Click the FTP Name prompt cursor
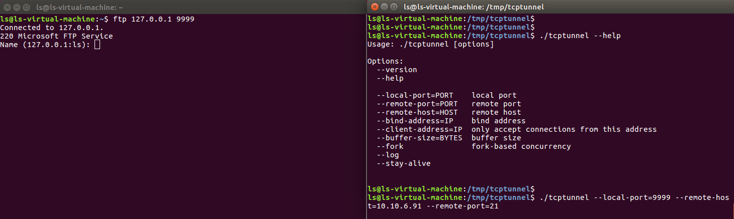 (x=97, y=45)
